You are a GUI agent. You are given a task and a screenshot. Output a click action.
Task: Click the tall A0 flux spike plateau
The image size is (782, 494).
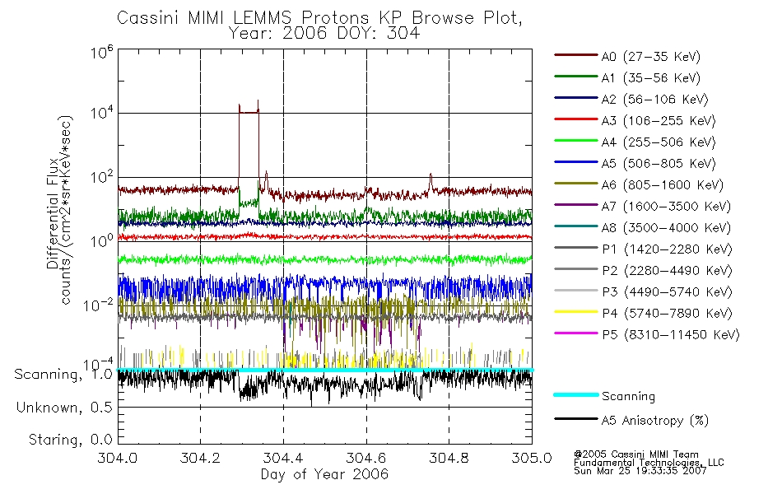pos(249,112)
